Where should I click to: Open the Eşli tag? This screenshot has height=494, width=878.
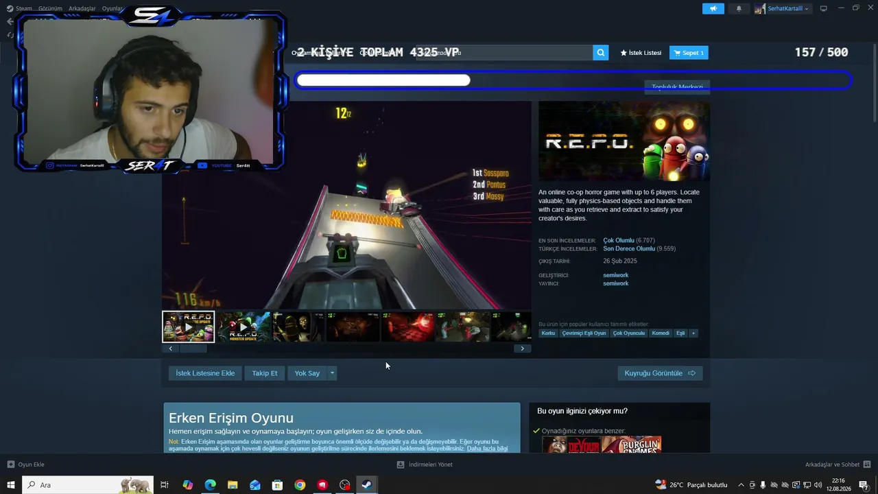click(680, 333)
